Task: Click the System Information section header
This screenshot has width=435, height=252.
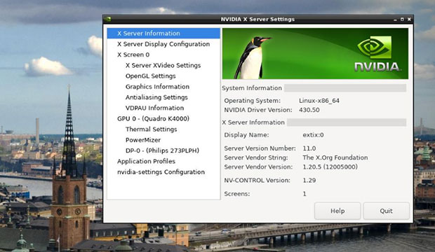Action: 252,88
